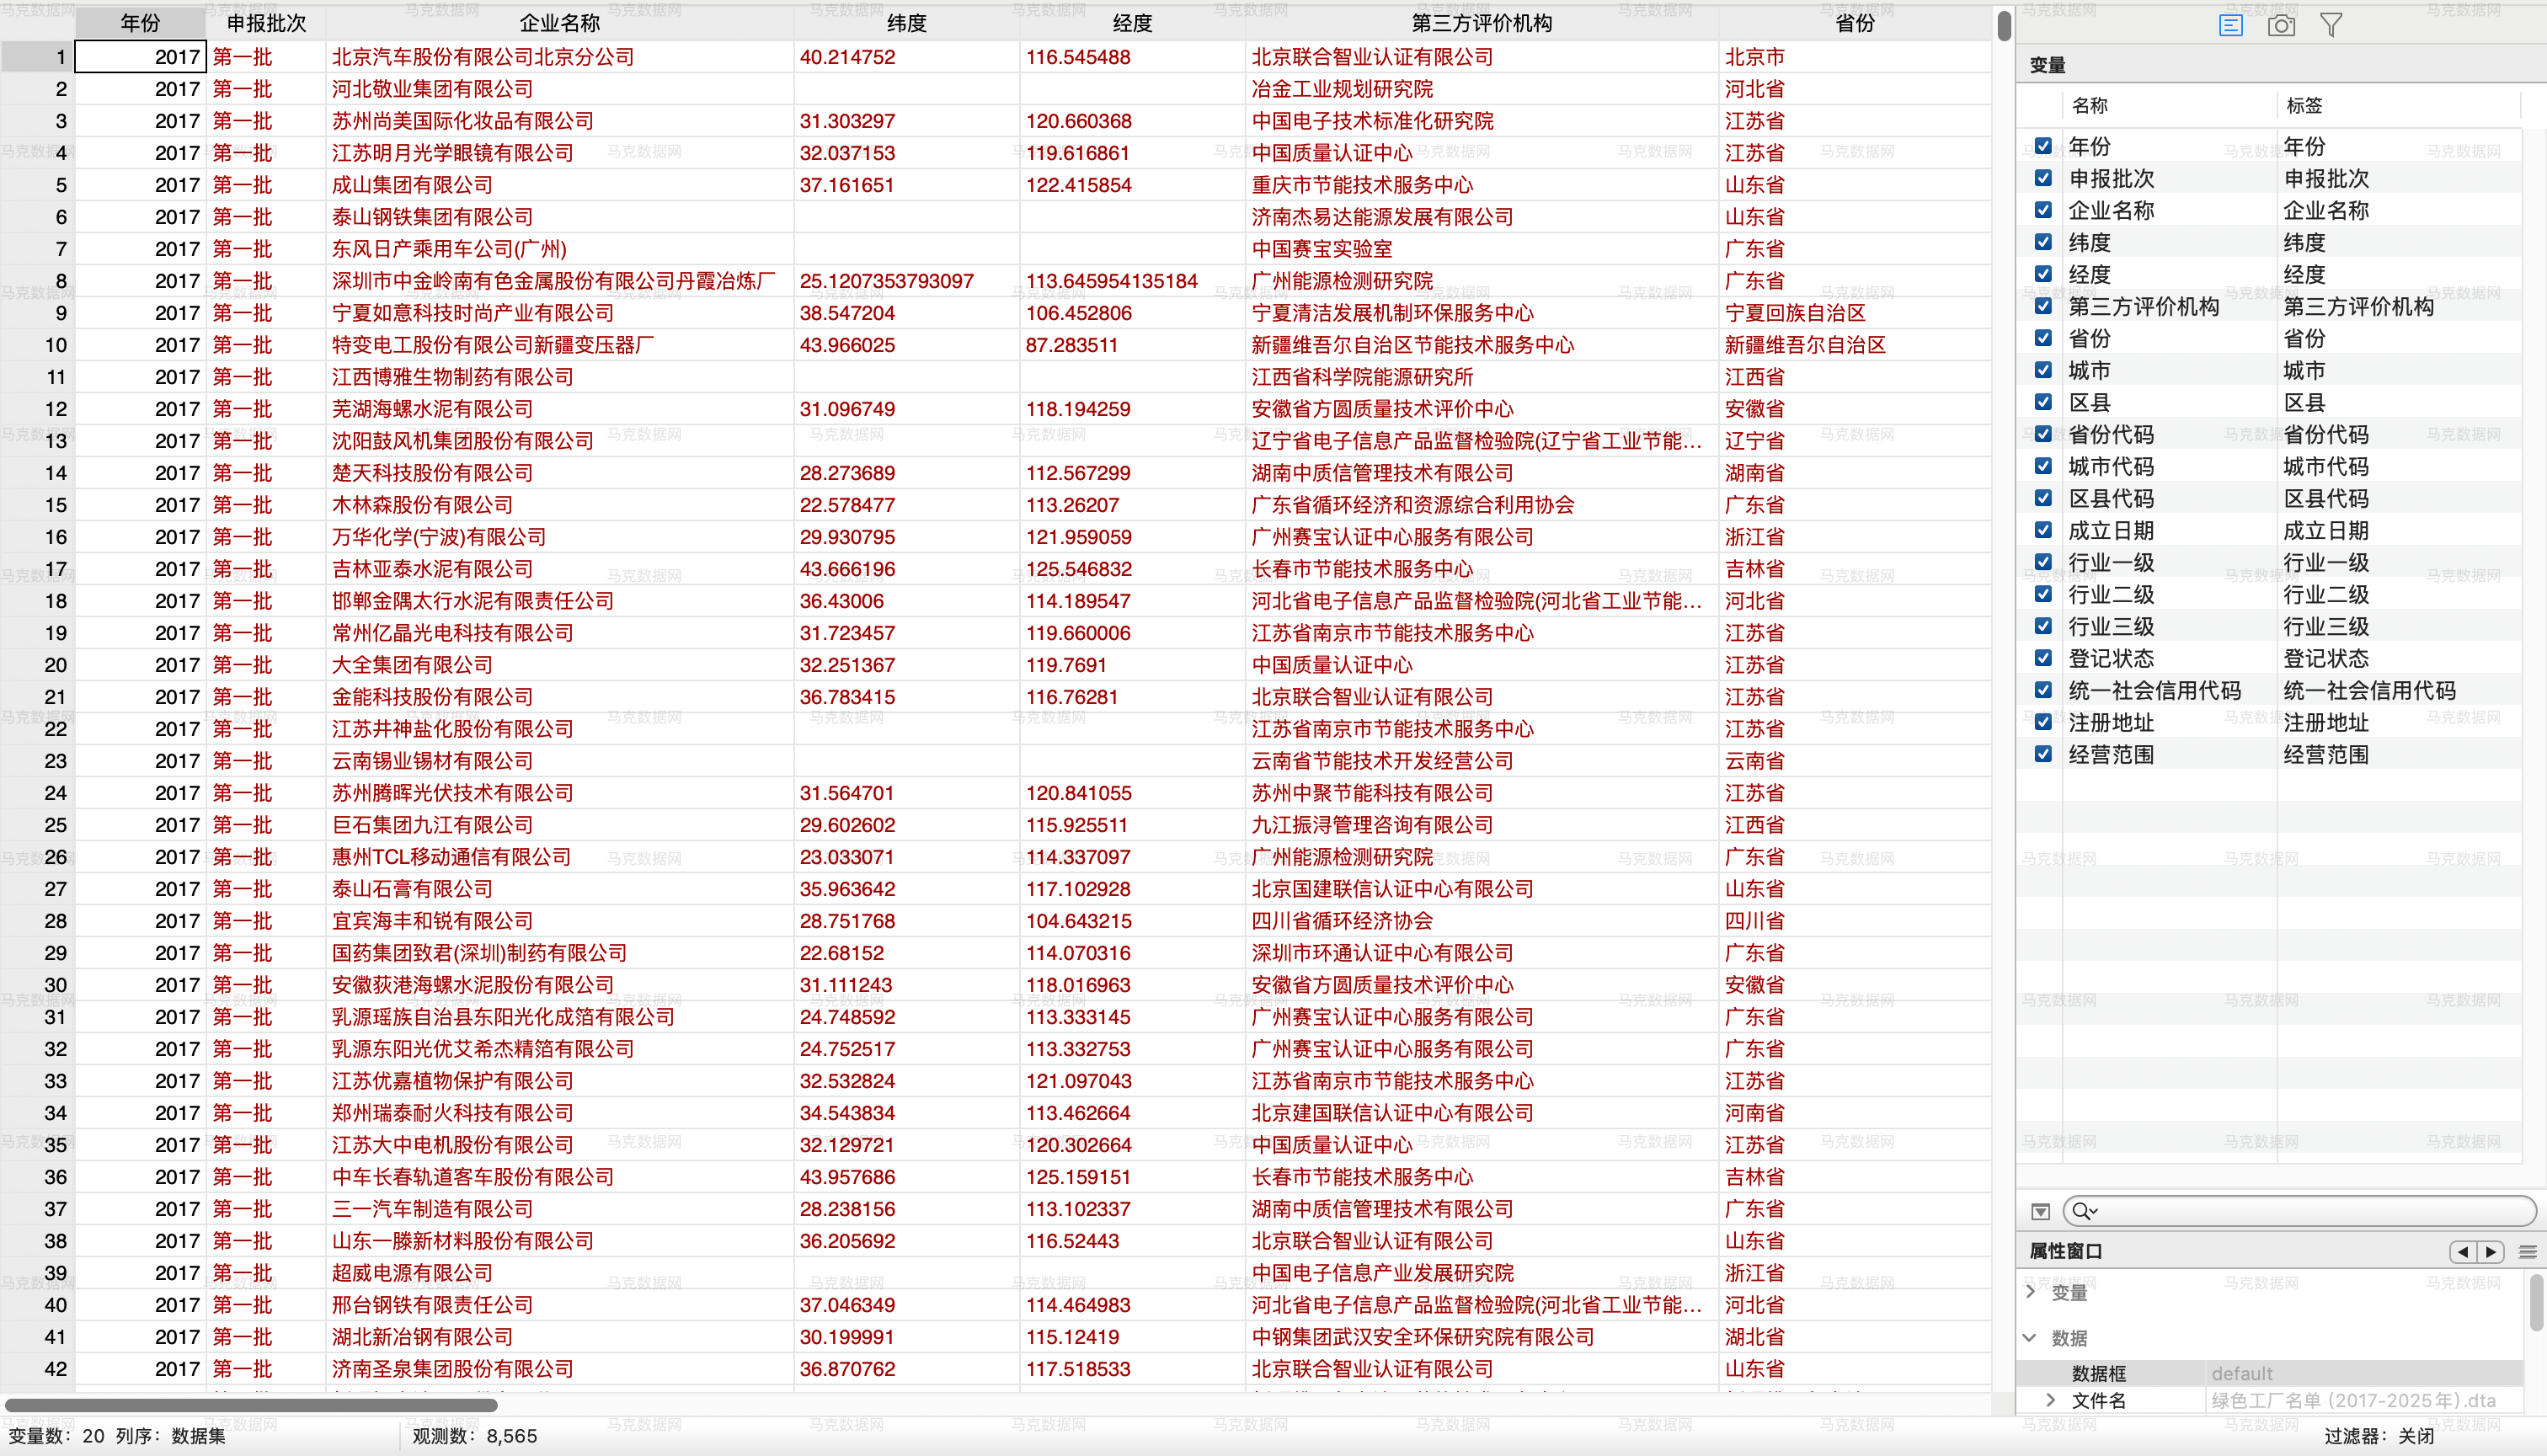2547x1456 pixels.
Task: Select row number 20 header
Action: (37, 665)
